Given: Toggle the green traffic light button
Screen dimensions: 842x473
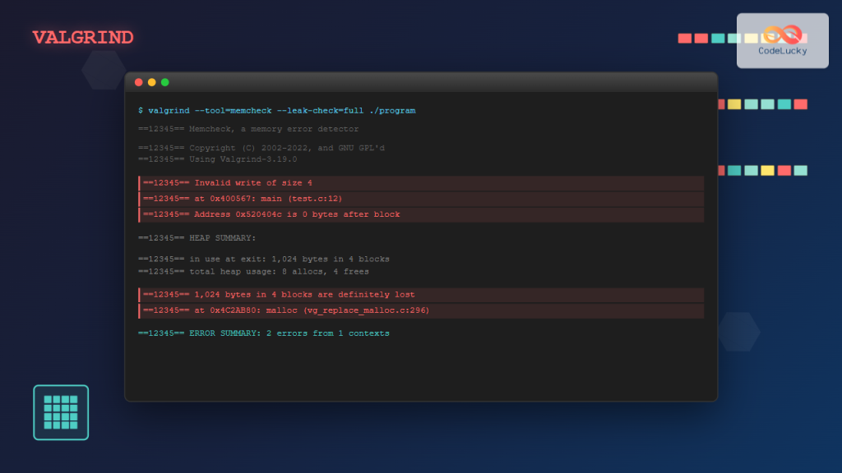Looking at the screenshot, I should point(164,82).
